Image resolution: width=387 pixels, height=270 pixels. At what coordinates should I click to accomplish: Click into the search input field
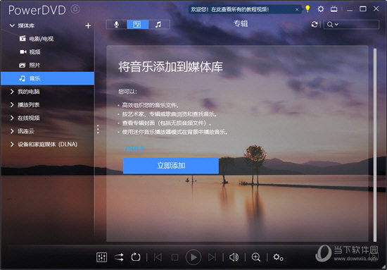click(x=359, y=25)
